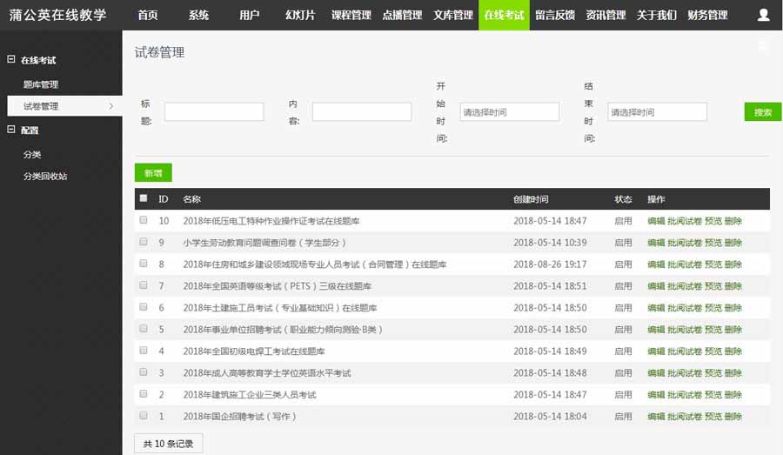Click the 新增 button to add exam

coord(153,173)
